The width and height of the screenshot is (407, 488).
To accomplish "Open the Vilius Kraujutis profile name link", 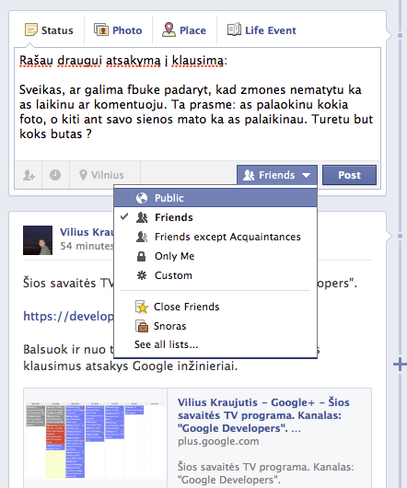I will coord(87,232).
